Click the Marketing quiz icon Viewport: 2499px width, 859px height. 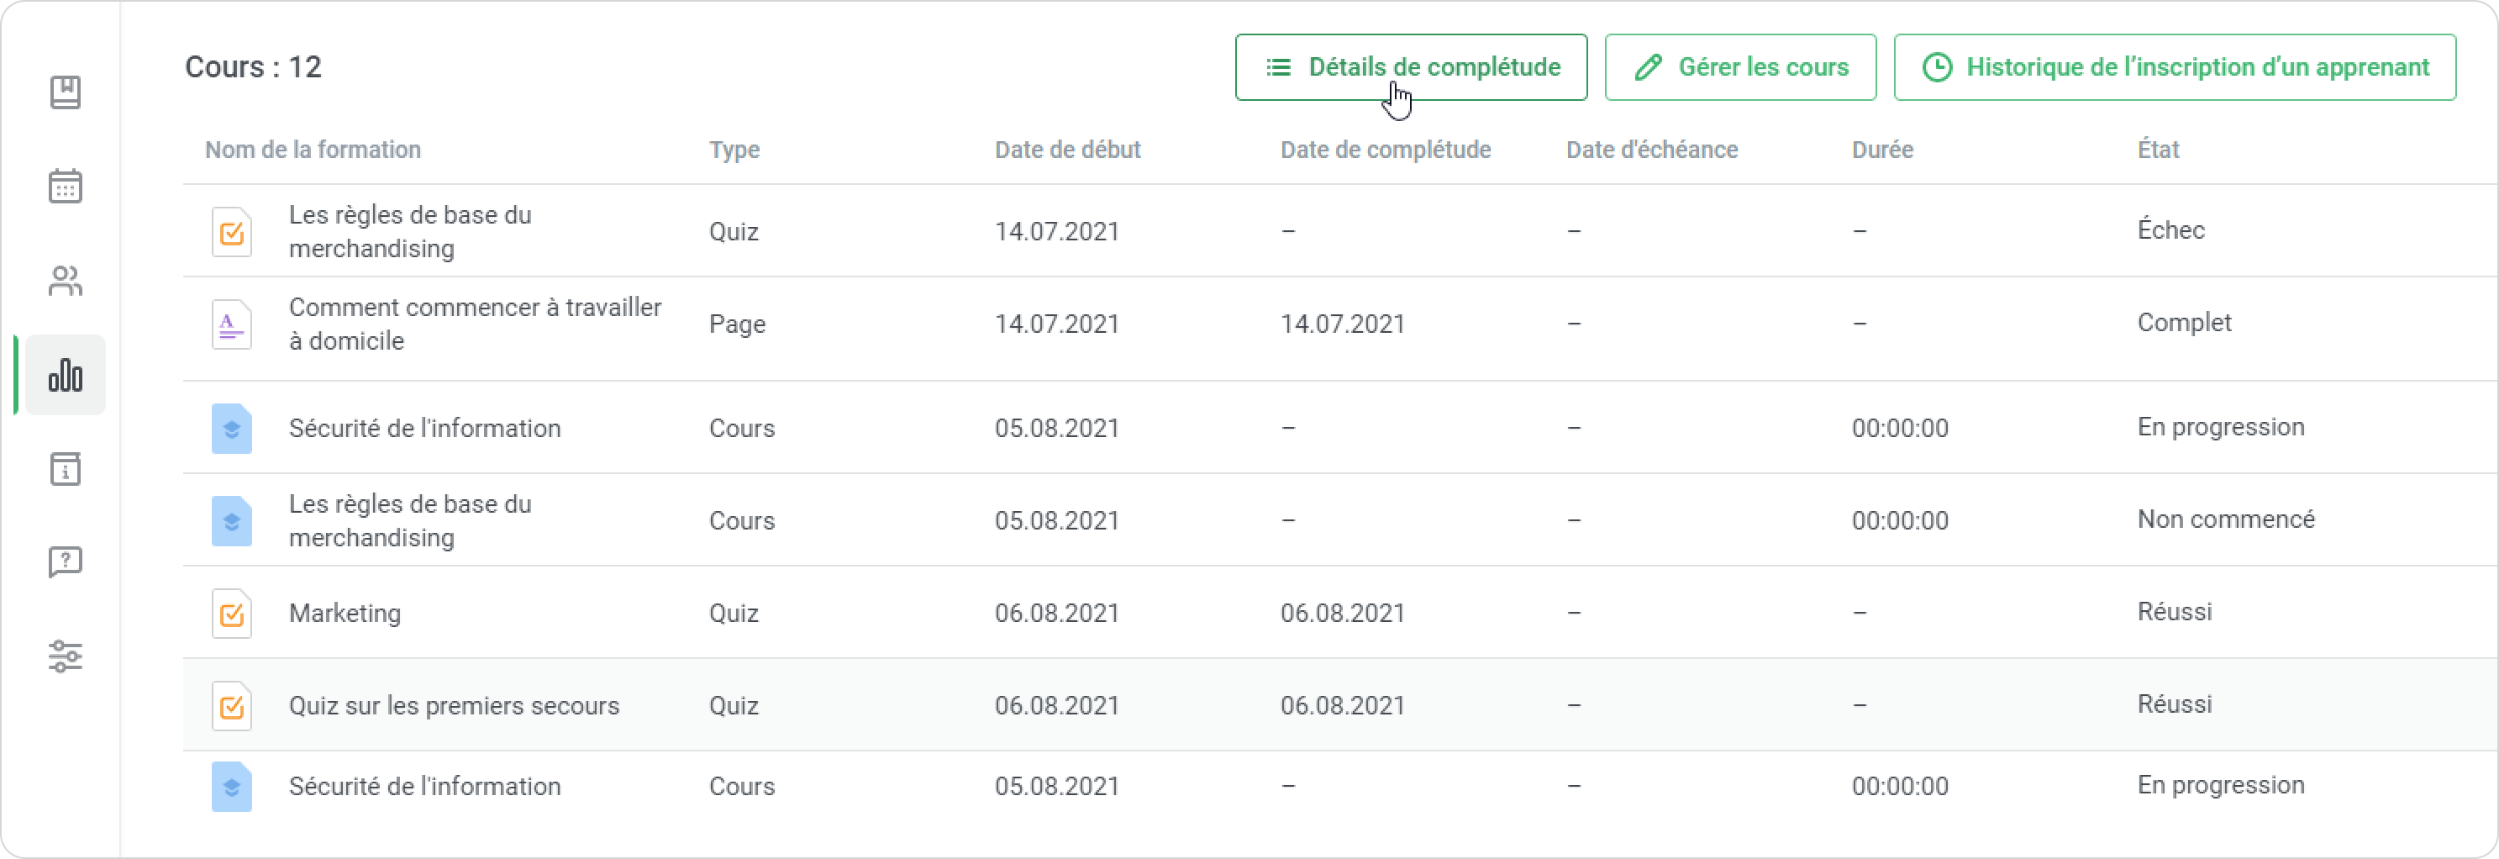tap(232, 614)
